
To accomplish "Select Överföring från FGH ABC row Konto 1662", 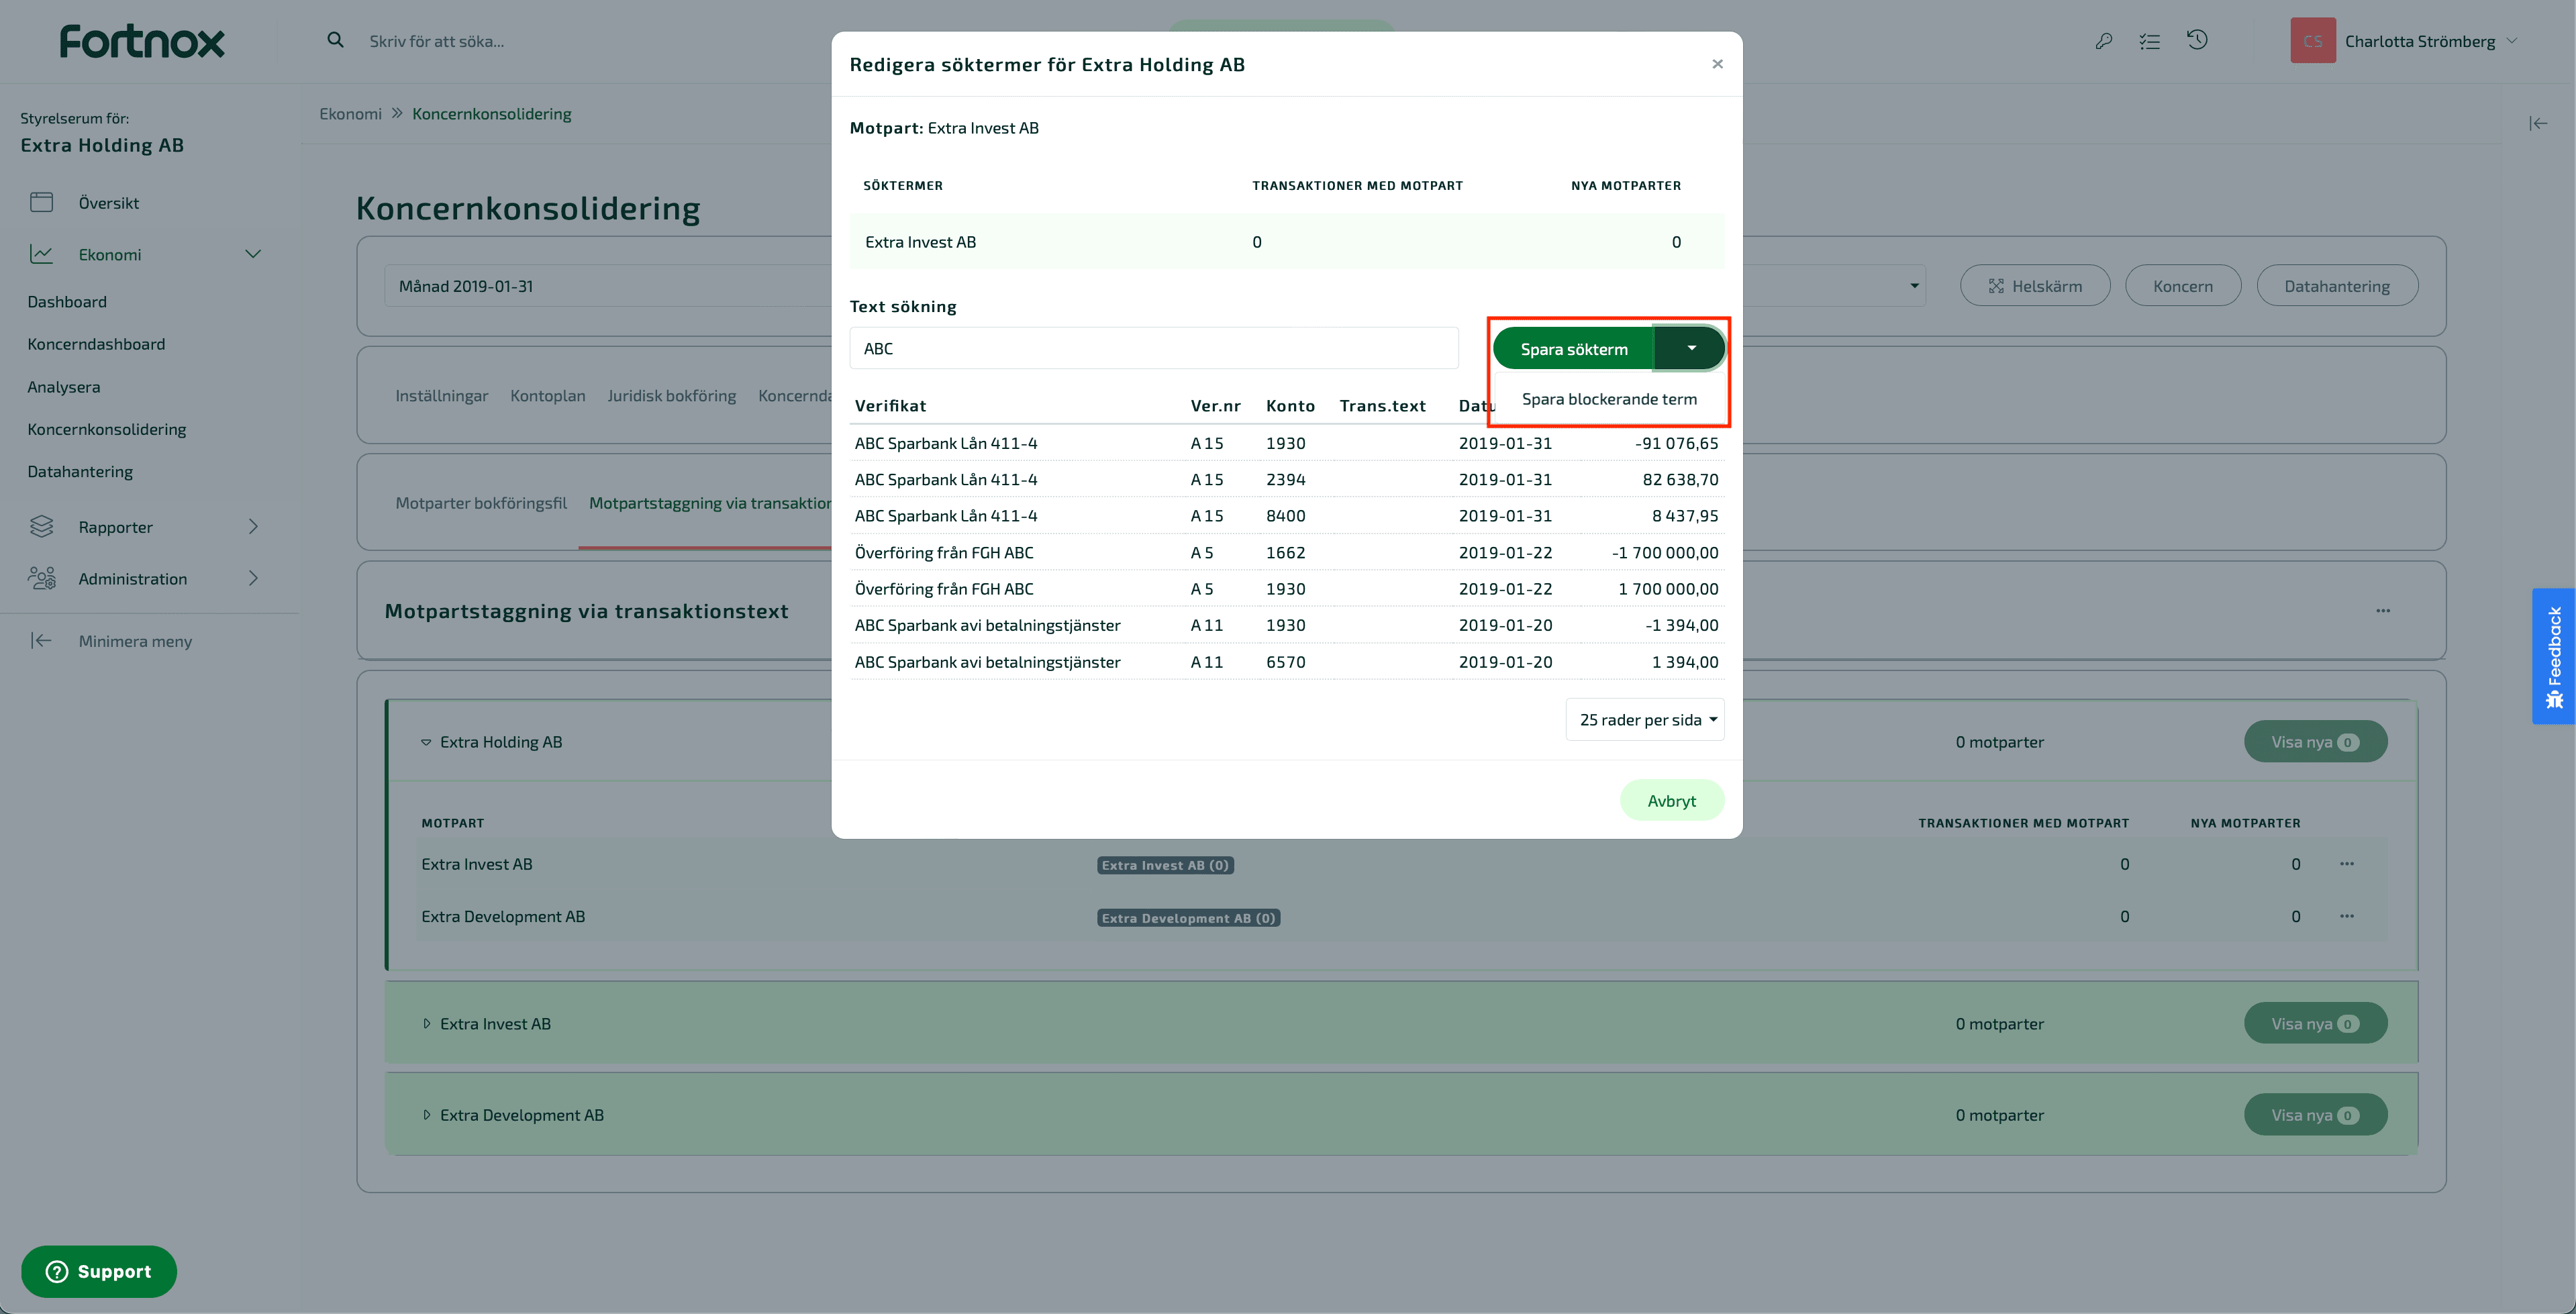I will pos(1286,552).
